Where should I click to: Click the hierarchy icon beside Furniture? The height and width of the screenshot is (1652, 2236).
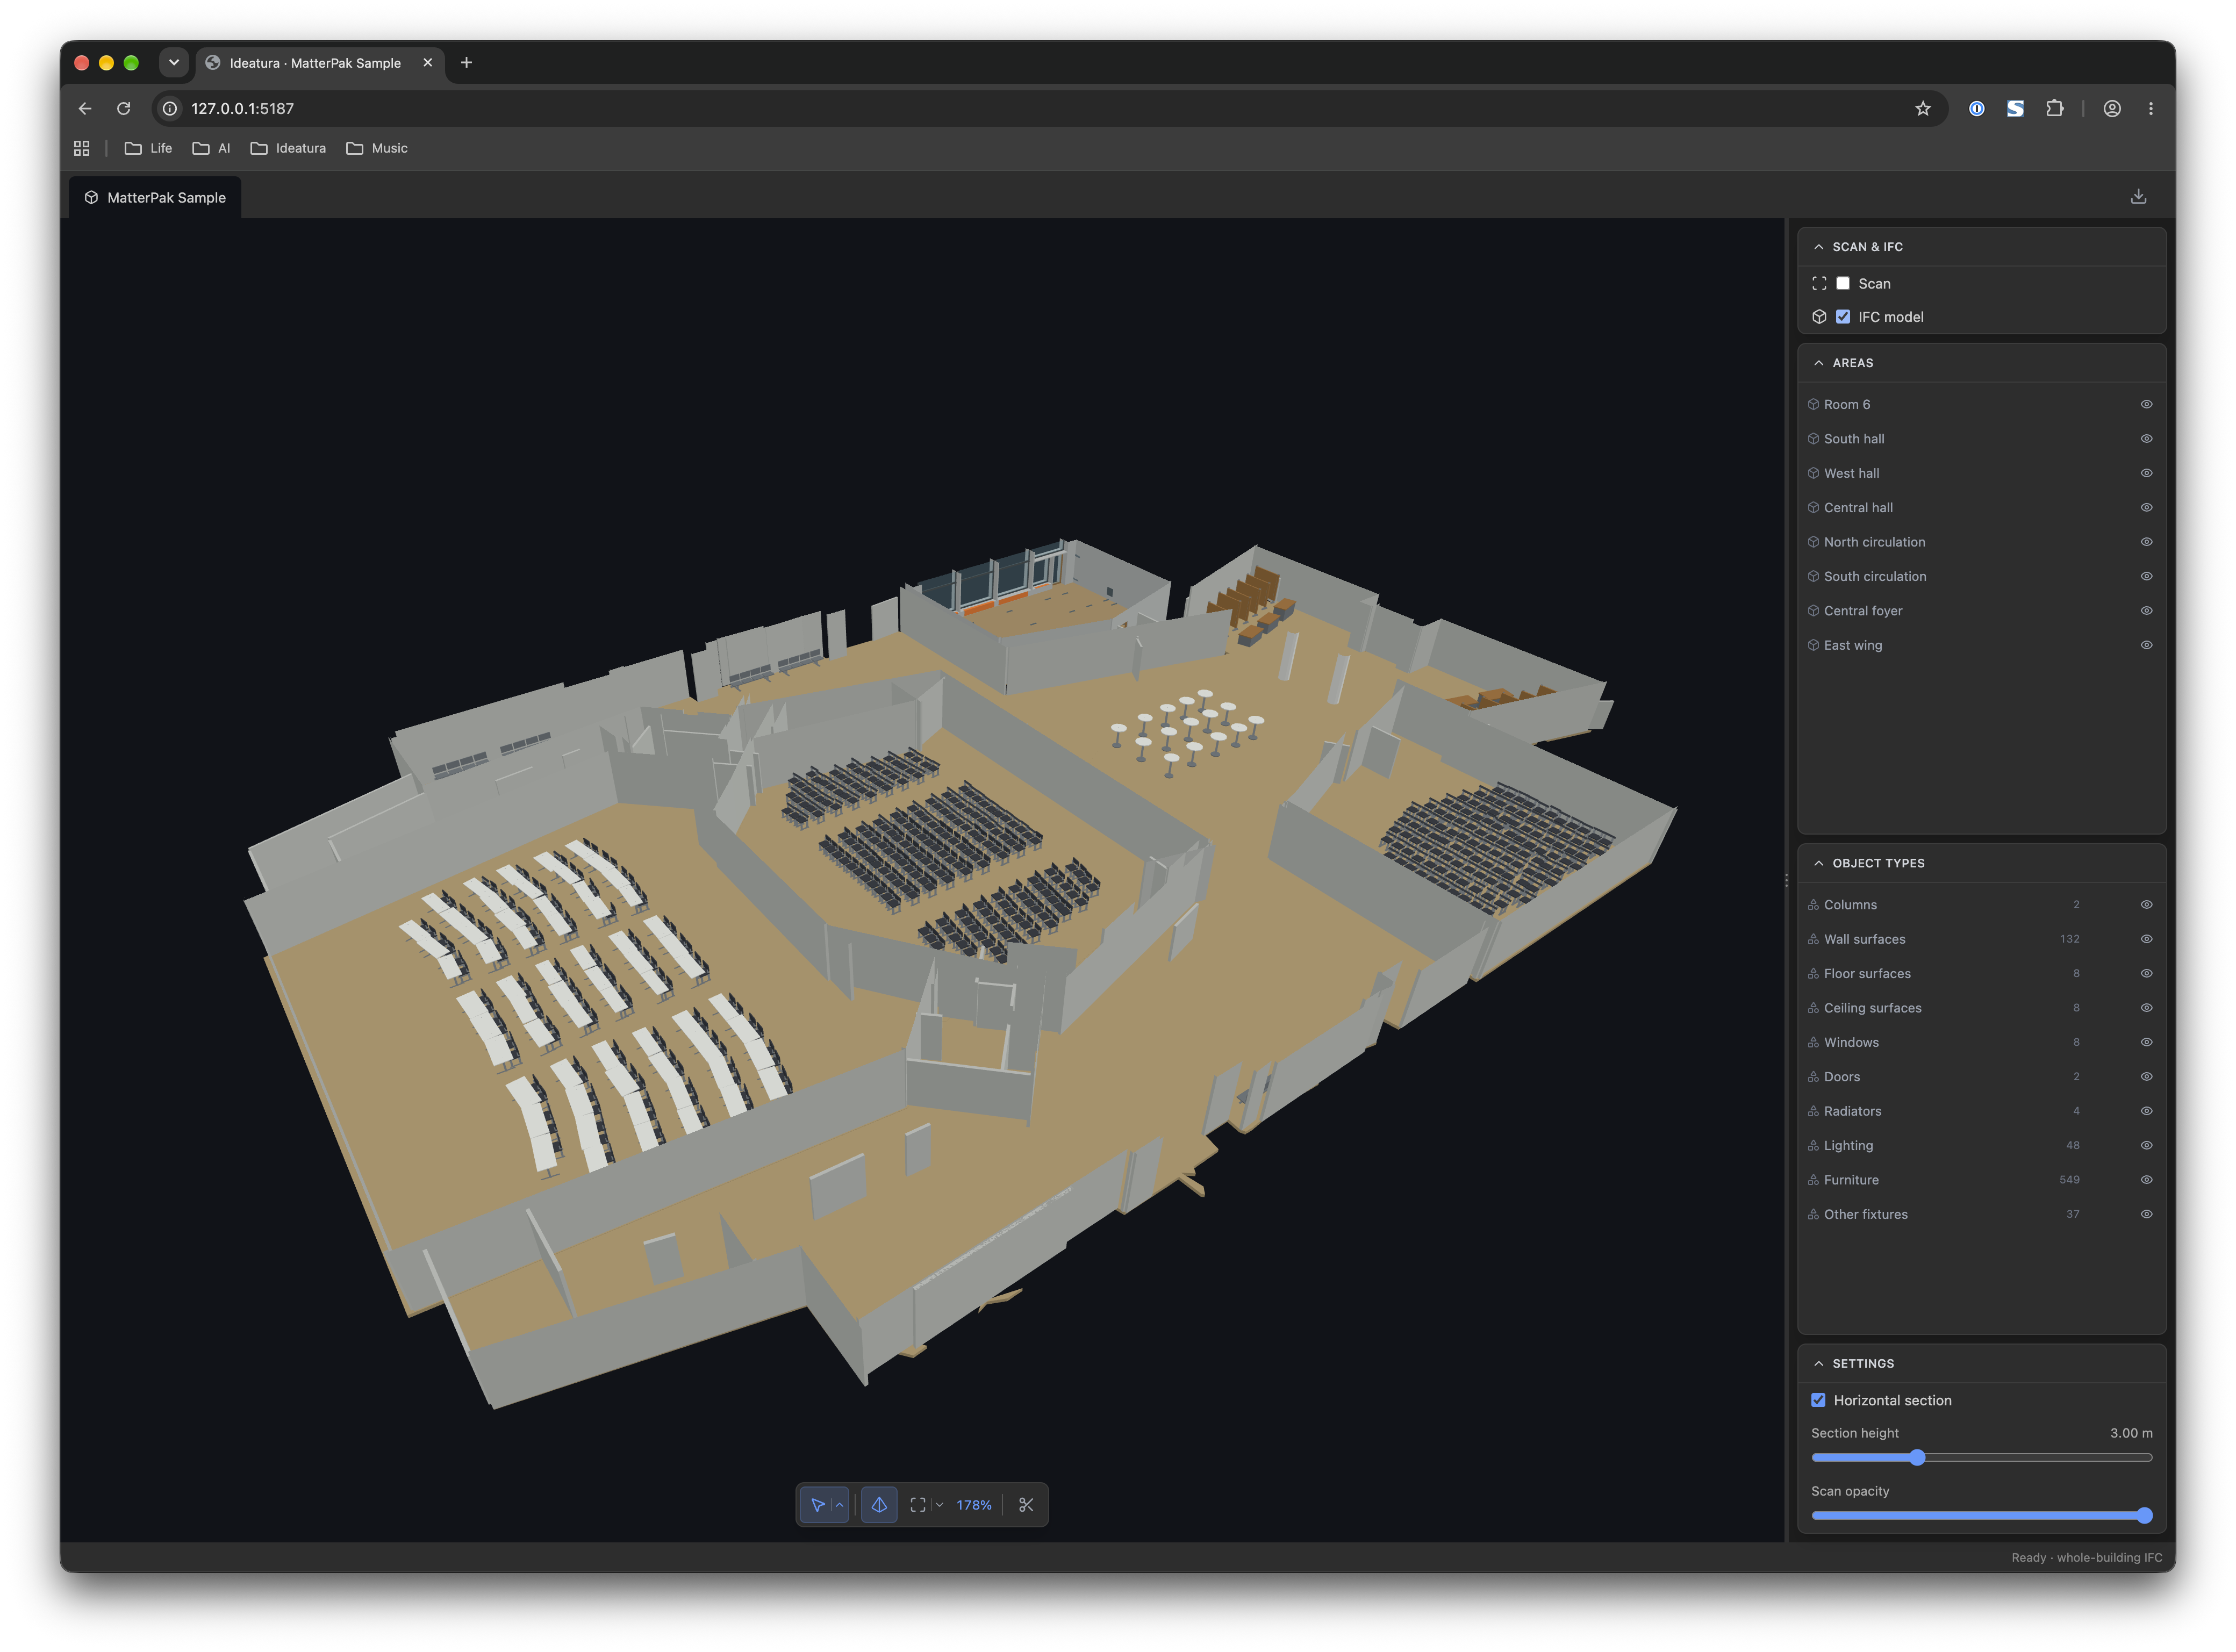[x=1813, y=1180]
